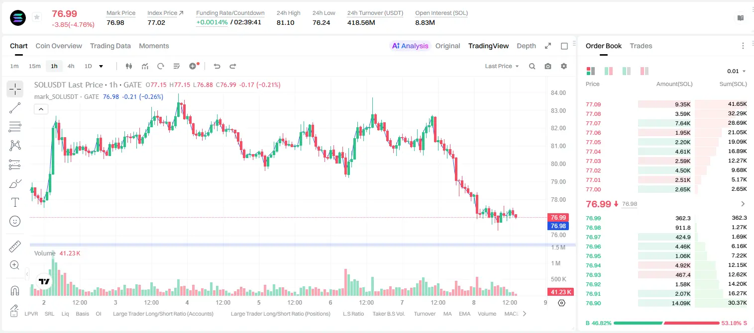
Task: Switch to the Trades tab
Action: (x=641, y=46)
